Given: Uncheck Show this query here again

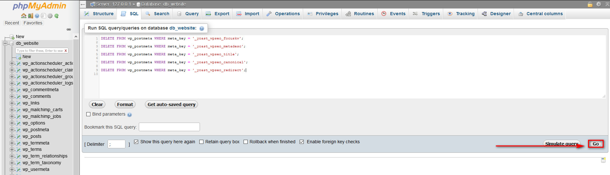Looking at the screenshot, I should 136,142.
